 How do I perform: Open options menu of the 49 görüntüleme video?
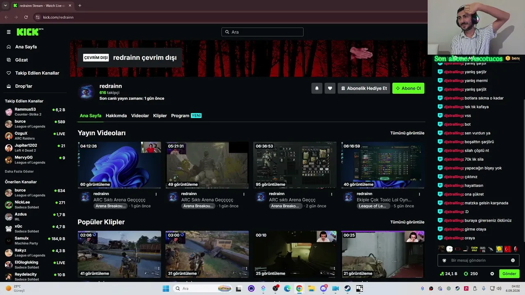(x=244, y=194)
